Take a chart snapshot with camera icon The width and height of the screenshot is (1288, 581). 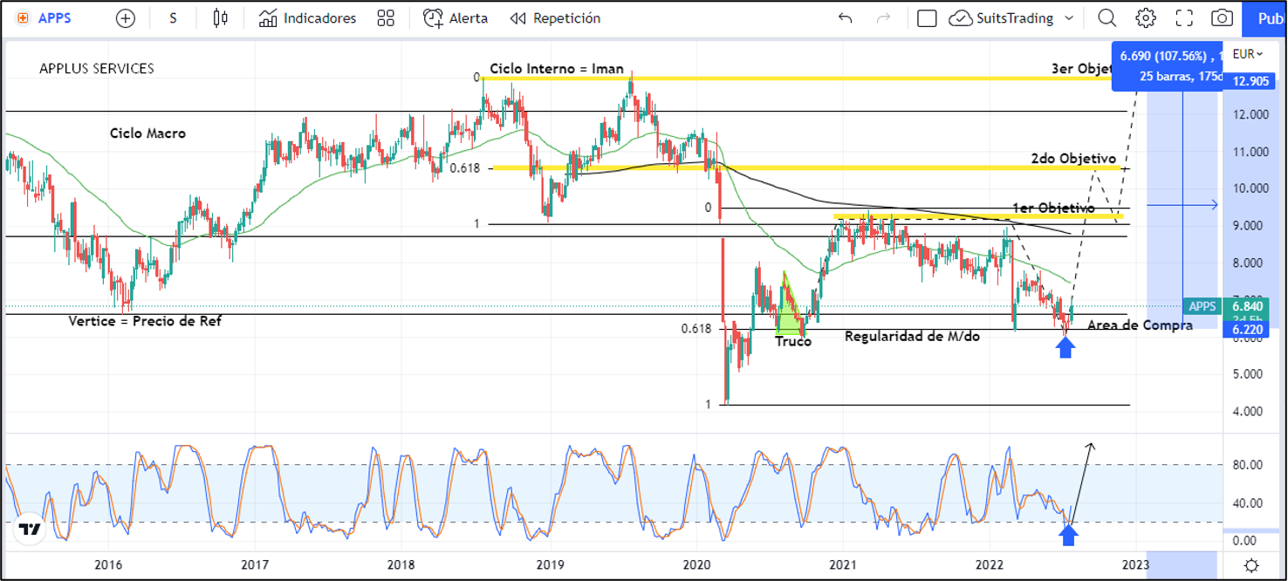point(1223,18)
